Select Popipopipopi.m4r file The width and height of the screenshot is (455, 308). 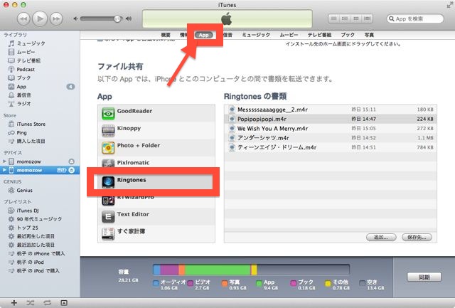click(331, 119)
